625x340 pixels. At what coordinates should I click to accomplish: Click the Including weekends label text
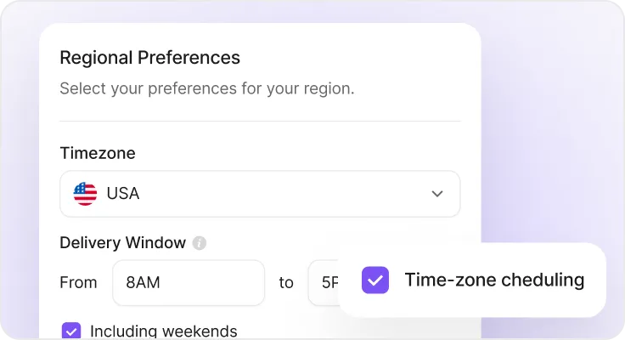[163, 331]
